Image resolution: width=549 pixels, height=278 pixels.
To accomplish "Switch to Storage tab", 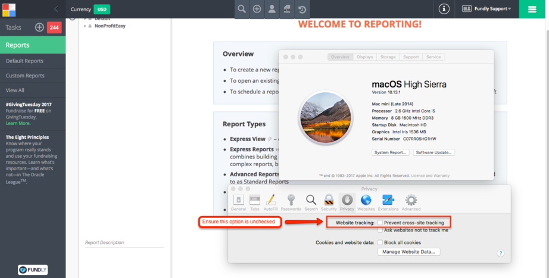I will 388,57.
